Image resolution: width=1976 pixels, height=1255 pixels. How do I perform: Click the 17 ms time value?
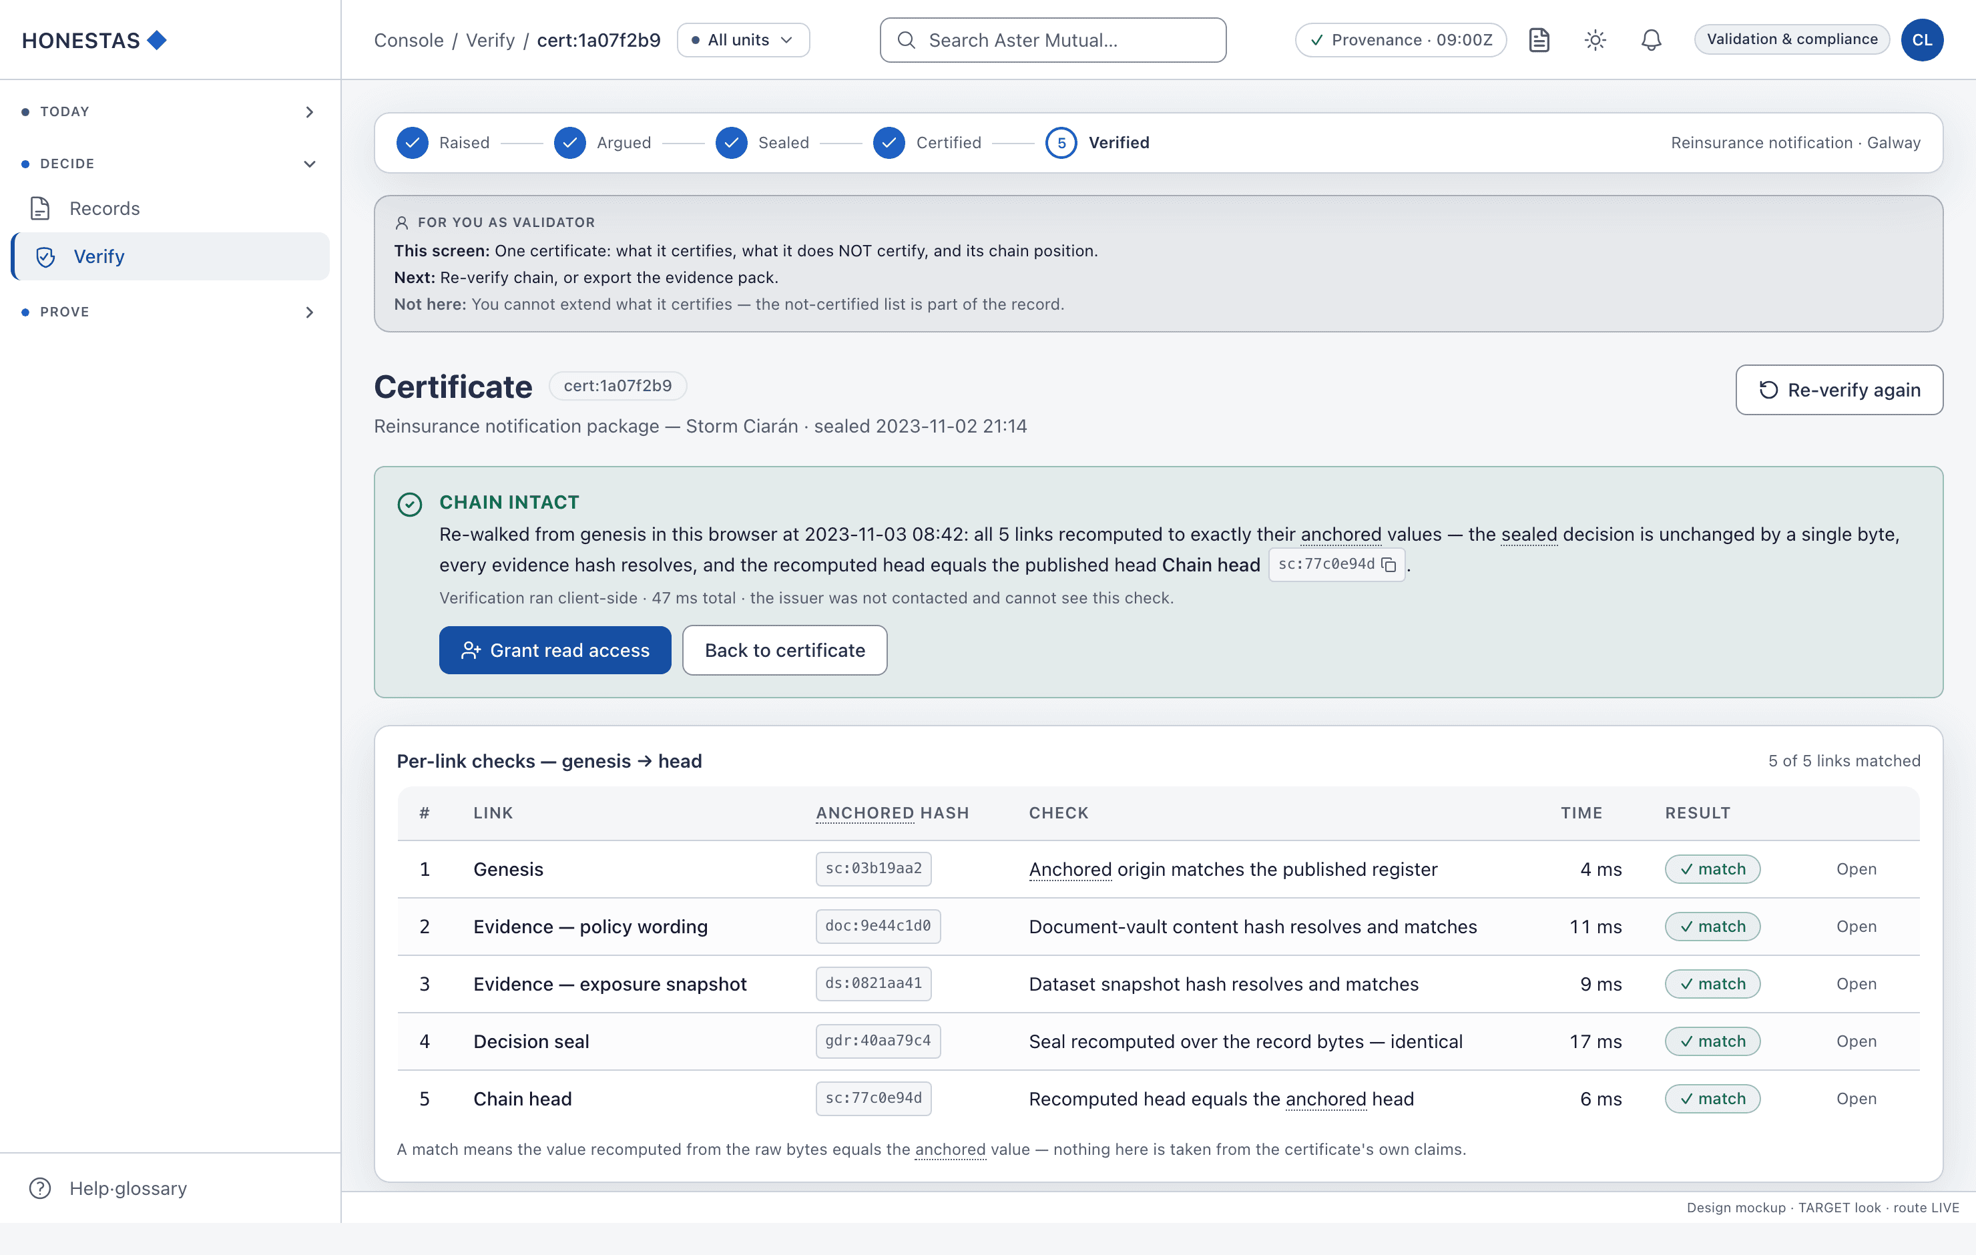(x=1595, y=1041)
